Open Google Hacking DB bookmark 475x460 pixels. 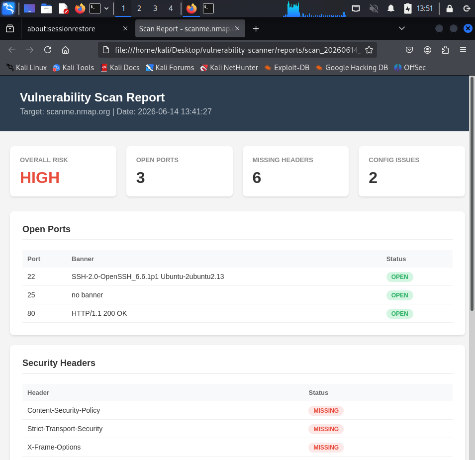[352, 68]
